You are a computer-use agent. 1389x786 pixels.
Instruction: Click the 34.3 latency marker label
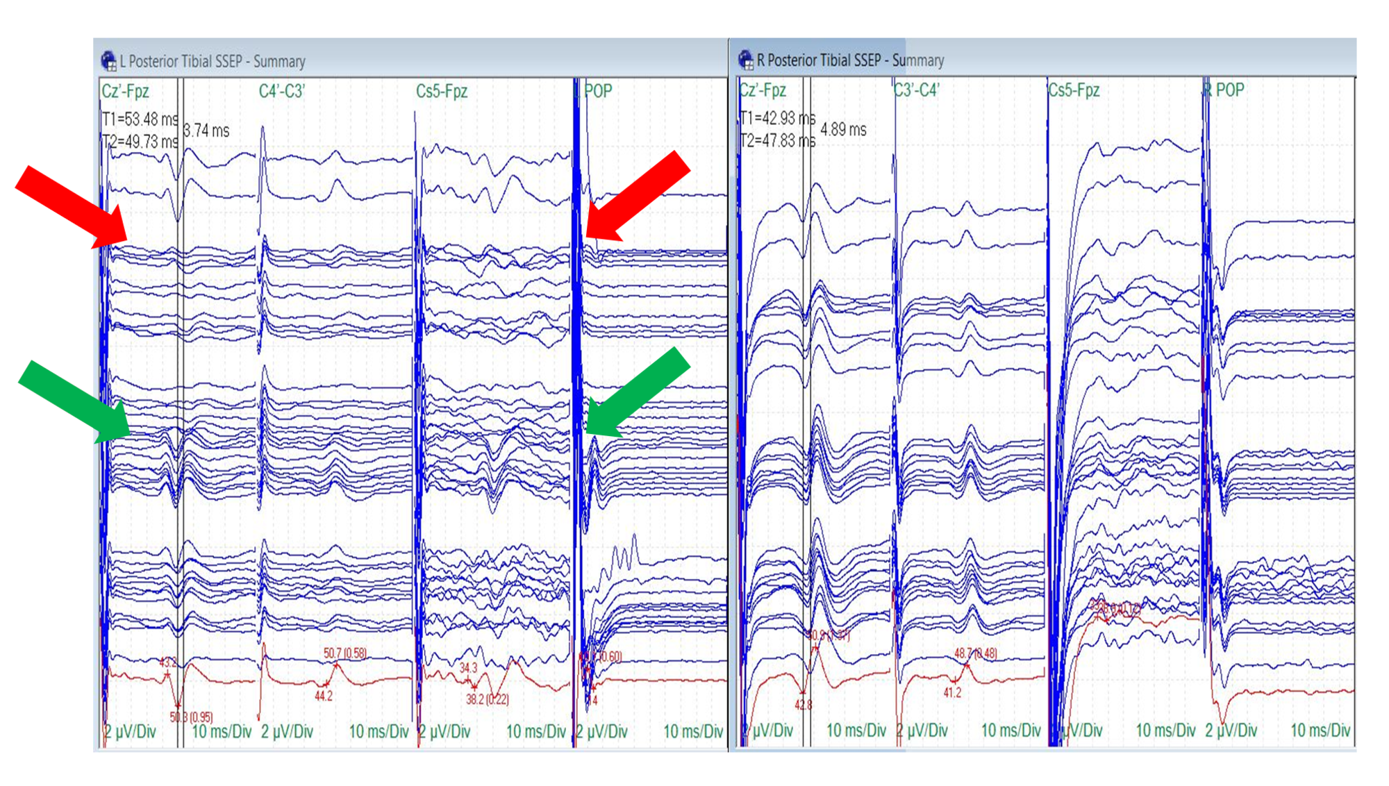[x=469, y=668]
